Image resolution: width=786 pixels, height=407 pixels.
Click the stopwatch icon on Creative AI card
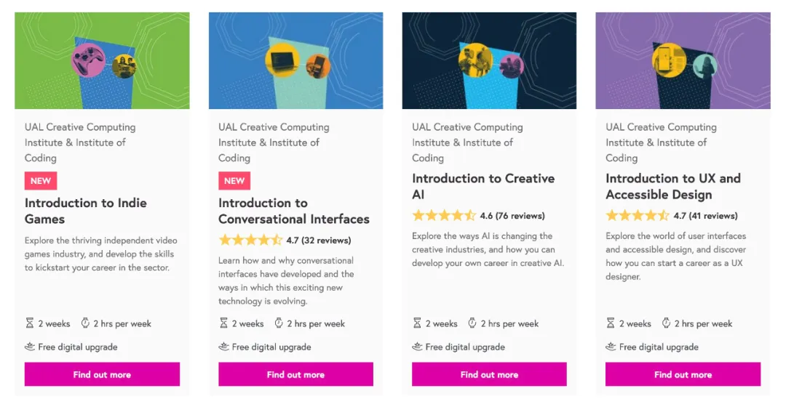pyautogui.click(x=472, y=323)
